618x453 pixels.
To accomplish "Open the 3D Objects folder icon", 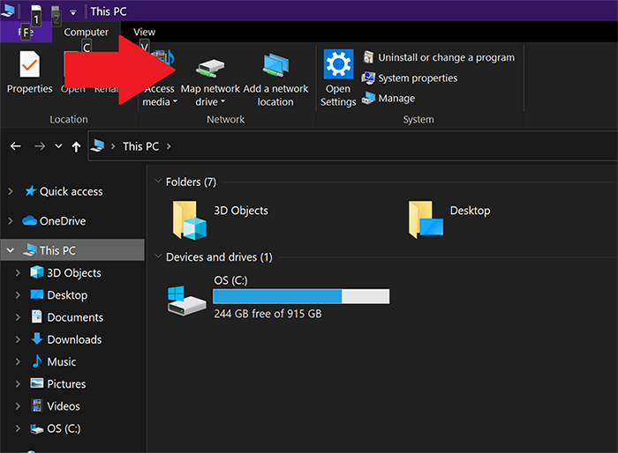I will (190, 219).
